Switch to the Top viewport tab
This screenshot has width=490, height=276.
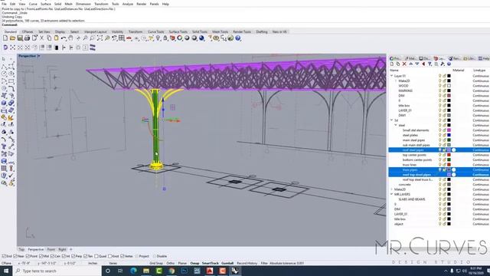21,249
